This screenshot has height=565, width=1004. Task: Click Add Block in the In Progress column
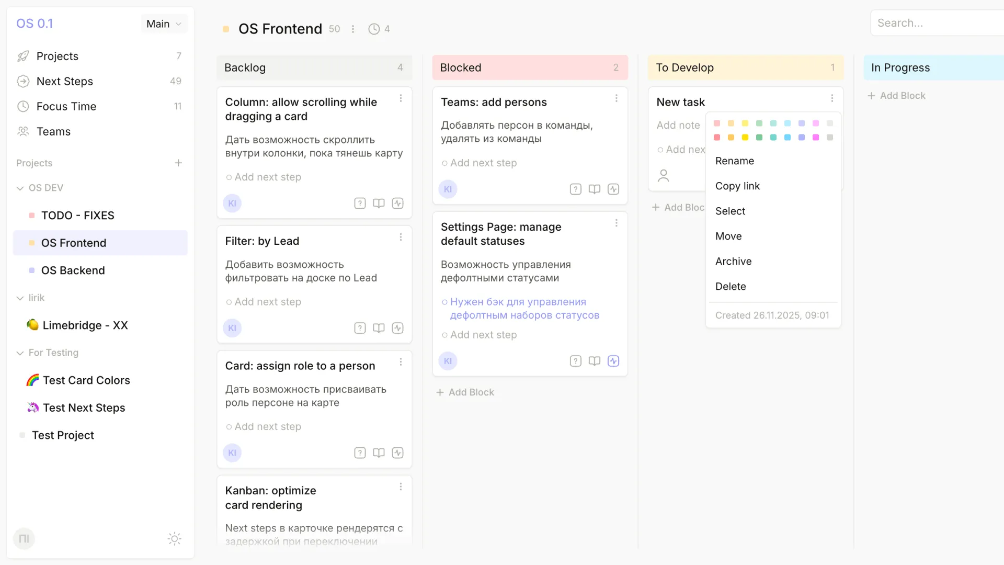click(896, 95)
